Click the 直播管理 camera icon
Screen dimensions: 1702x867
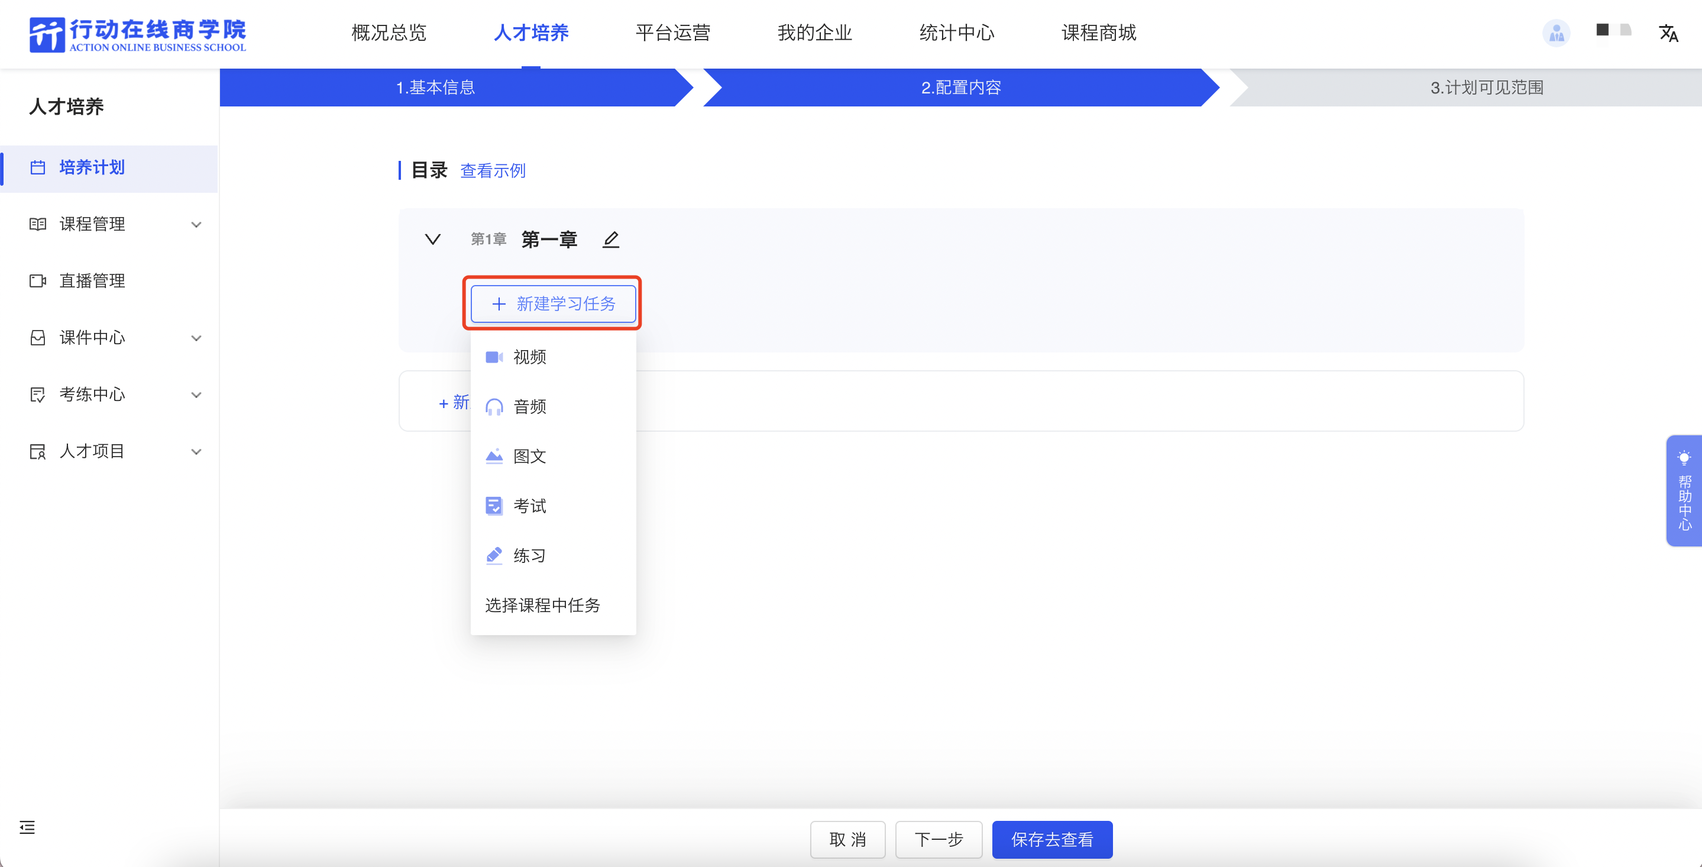(x=38, y=282)
